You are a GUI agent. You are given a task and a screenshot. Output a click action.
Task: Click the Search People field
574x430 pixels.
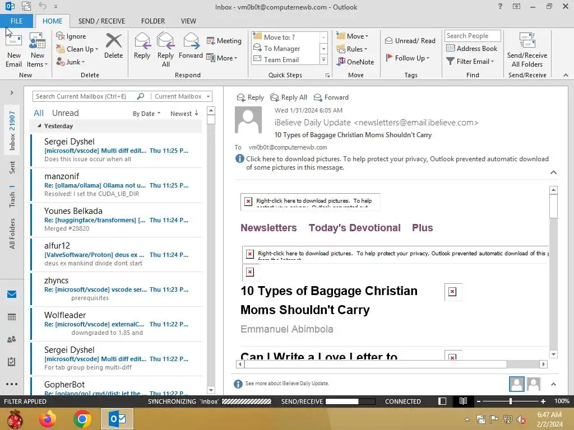click(x=473, y=36)
